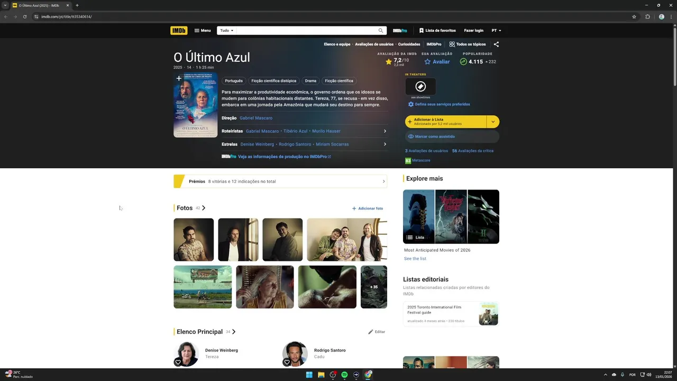Image resolution: width=677 pixels, height=381 pixels.
Task: Expand the Estrelas row chevron
Action: [385, 144]
